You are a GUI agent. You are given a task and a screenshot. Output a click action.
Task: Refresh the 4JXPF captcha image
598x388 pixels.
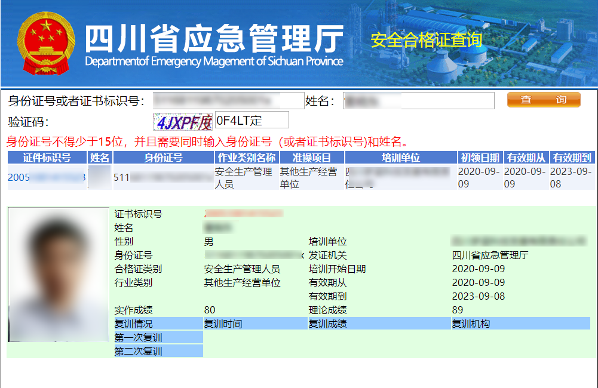(x=183, y=122)
